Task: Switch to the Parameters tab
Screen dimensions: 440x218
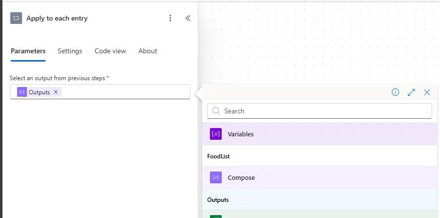Action: [x=28, y=51]
